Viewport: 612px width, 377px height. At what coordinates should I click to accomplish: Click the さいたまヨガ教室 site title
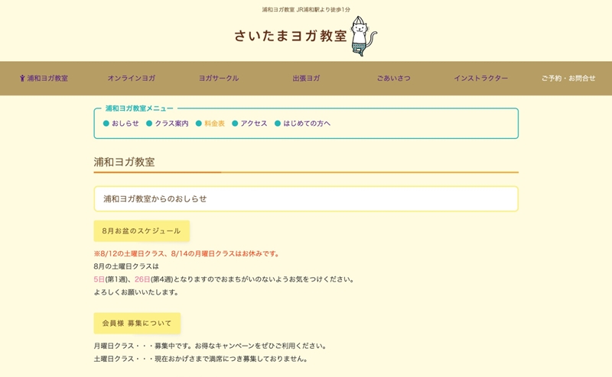click(x=291, y=36)
